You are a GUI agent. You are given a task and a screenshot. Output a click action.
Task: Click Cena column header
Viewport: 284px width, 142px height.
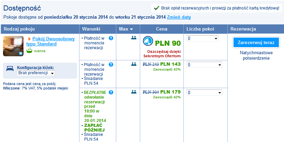click(x=162, y=29)
